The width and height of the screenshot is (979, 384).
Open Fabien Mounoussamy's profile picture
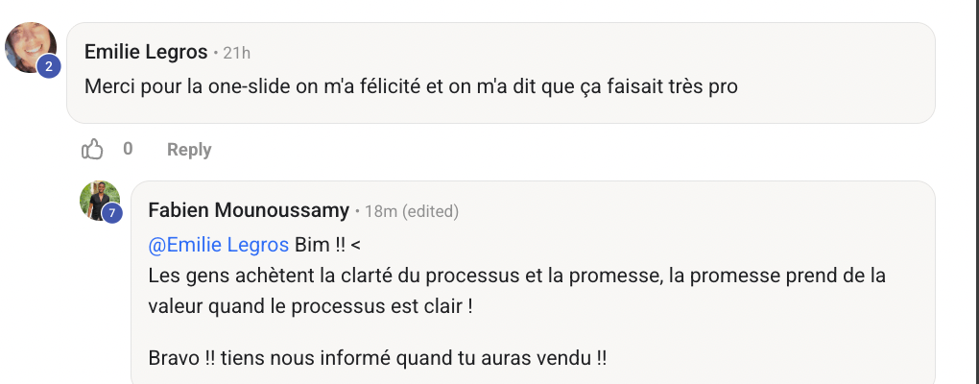point(99,200)
